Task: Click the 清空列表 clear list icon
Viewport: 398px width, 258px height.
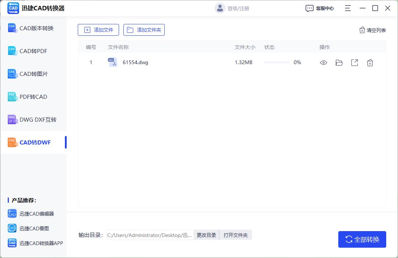Action: (372, 30)
